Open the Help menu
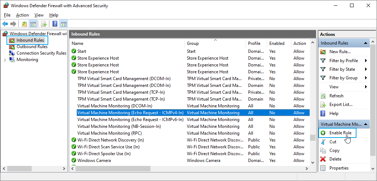Viewport: 377px width, 181px height. (54, 15)
